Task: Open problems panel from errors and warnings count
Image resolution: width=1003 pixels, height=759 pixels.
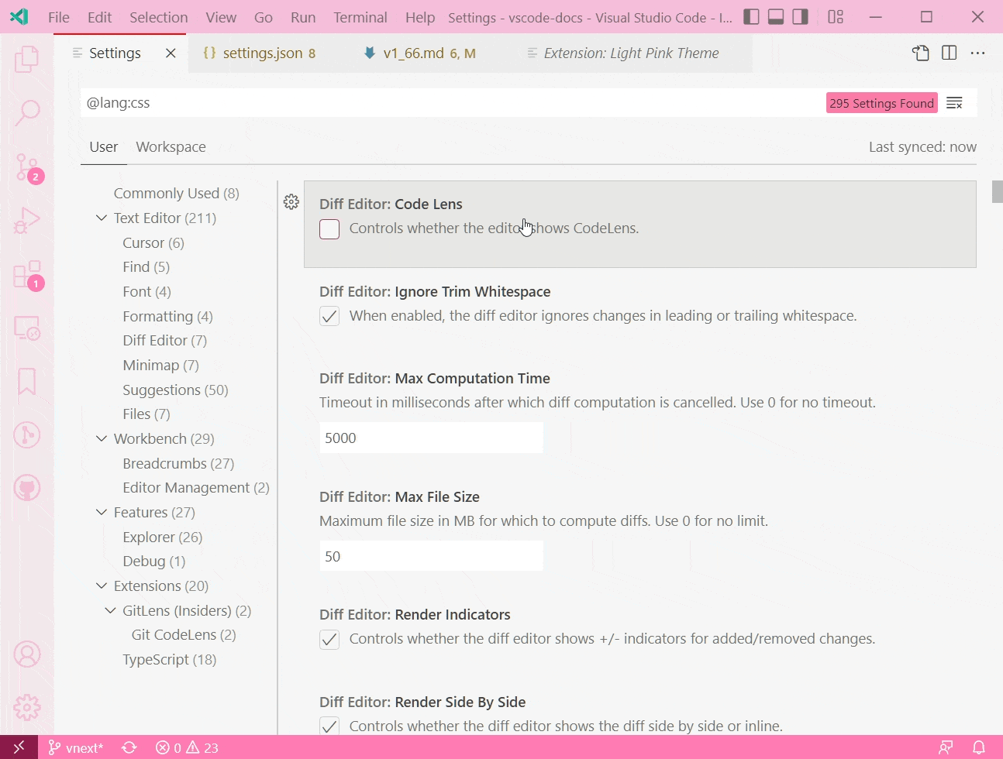Action: [187, 747]
